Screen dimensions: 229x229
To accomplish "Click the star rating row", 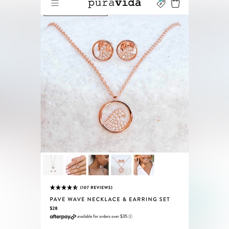I will [64, 188].
